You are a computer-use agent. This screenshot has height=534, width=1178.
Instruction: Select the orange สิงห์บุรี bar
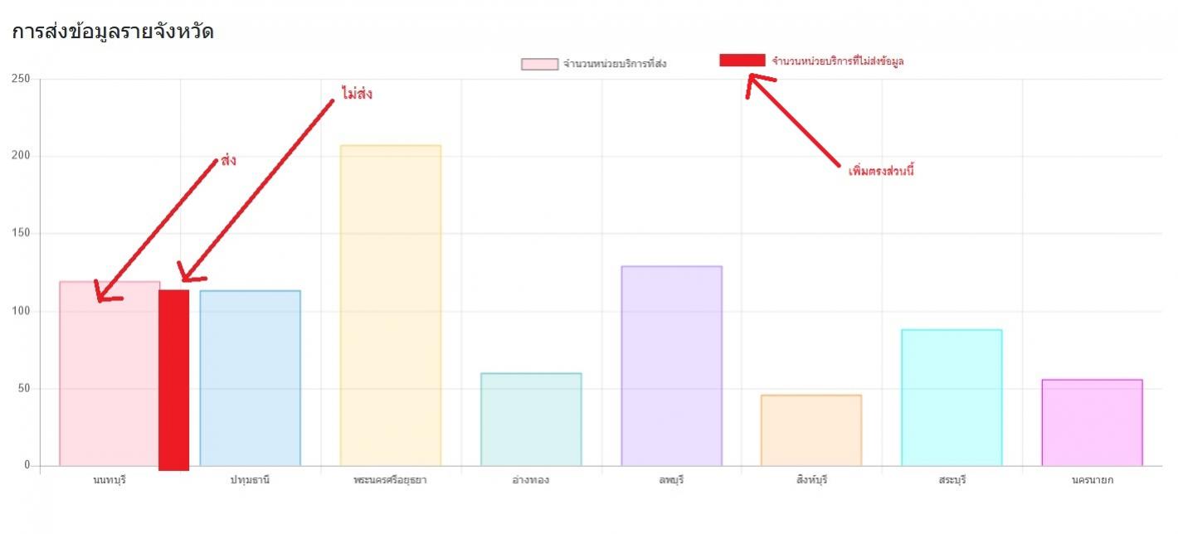tap(811, 430)
